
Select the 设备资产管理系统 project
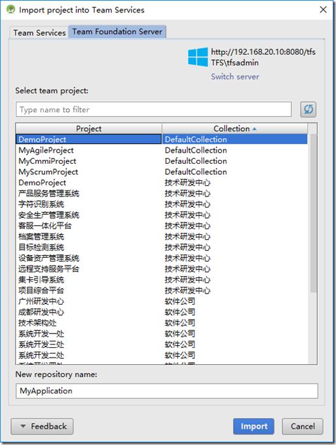(x=162, y=258)
